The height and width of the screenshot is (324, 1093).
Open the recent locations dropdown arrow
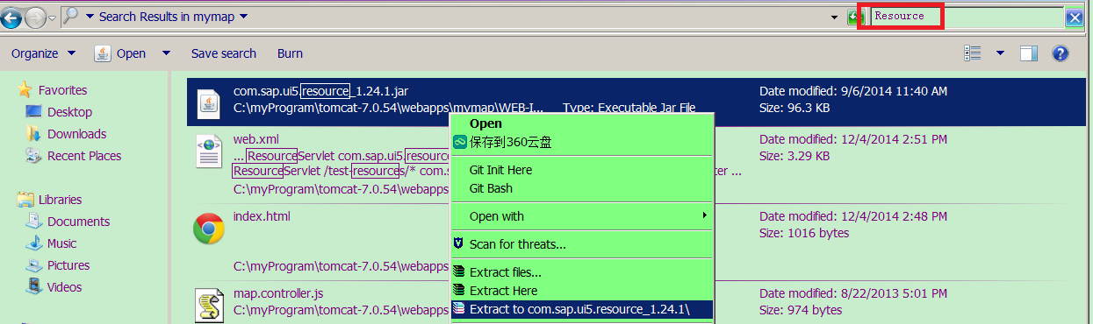point(53,18)
